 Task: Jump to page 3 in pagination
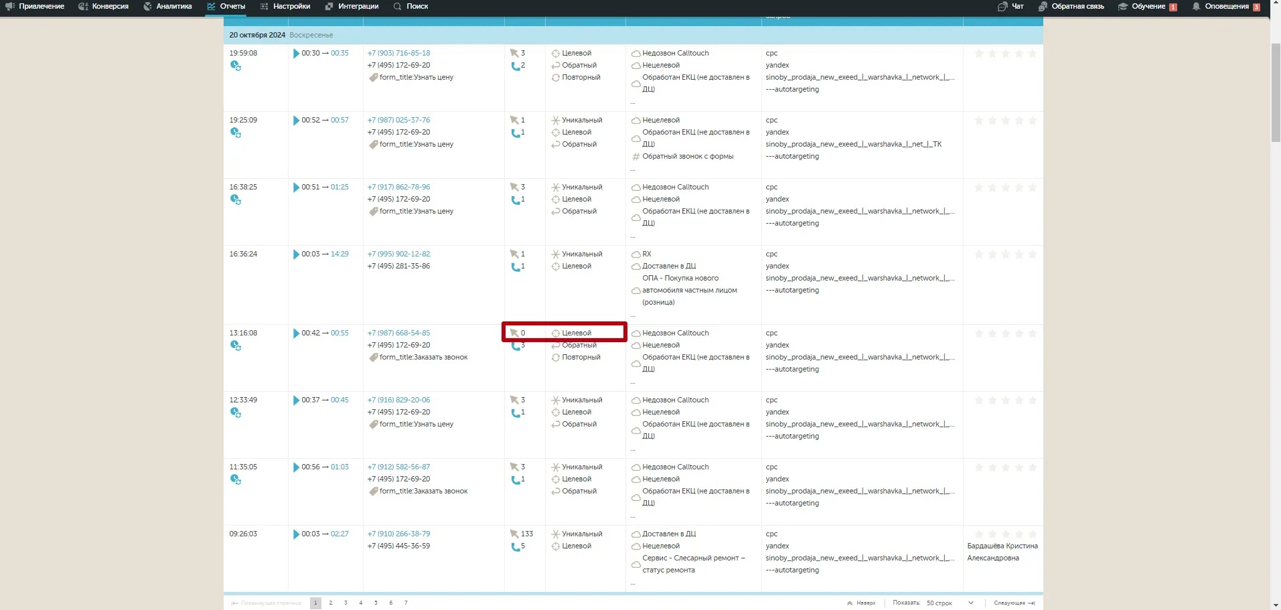[346, 603]
